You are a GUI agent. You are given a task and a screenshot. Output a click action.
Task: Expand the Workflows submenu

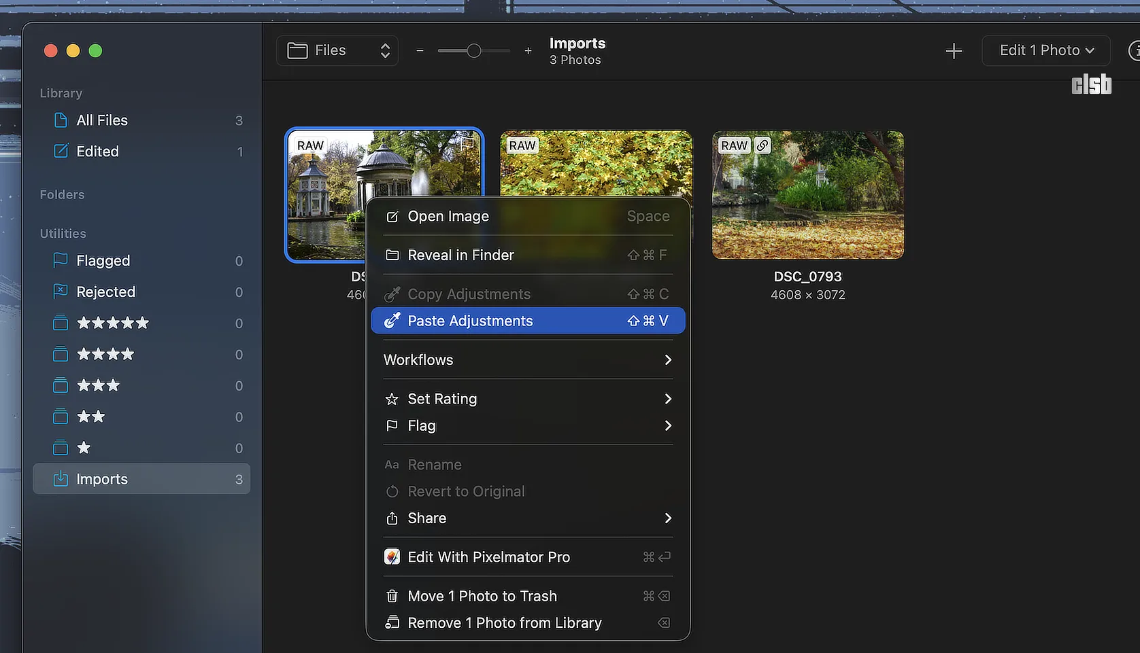[x=528, y=360]
